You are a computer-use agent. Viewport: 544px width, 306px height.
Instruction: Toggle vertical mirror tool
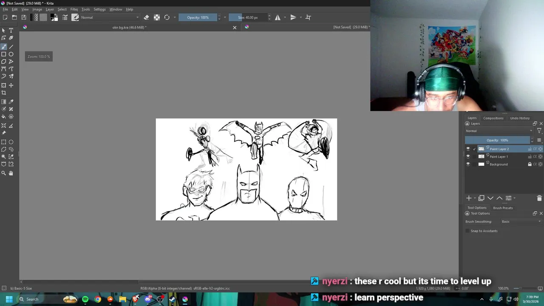[293, 17]
